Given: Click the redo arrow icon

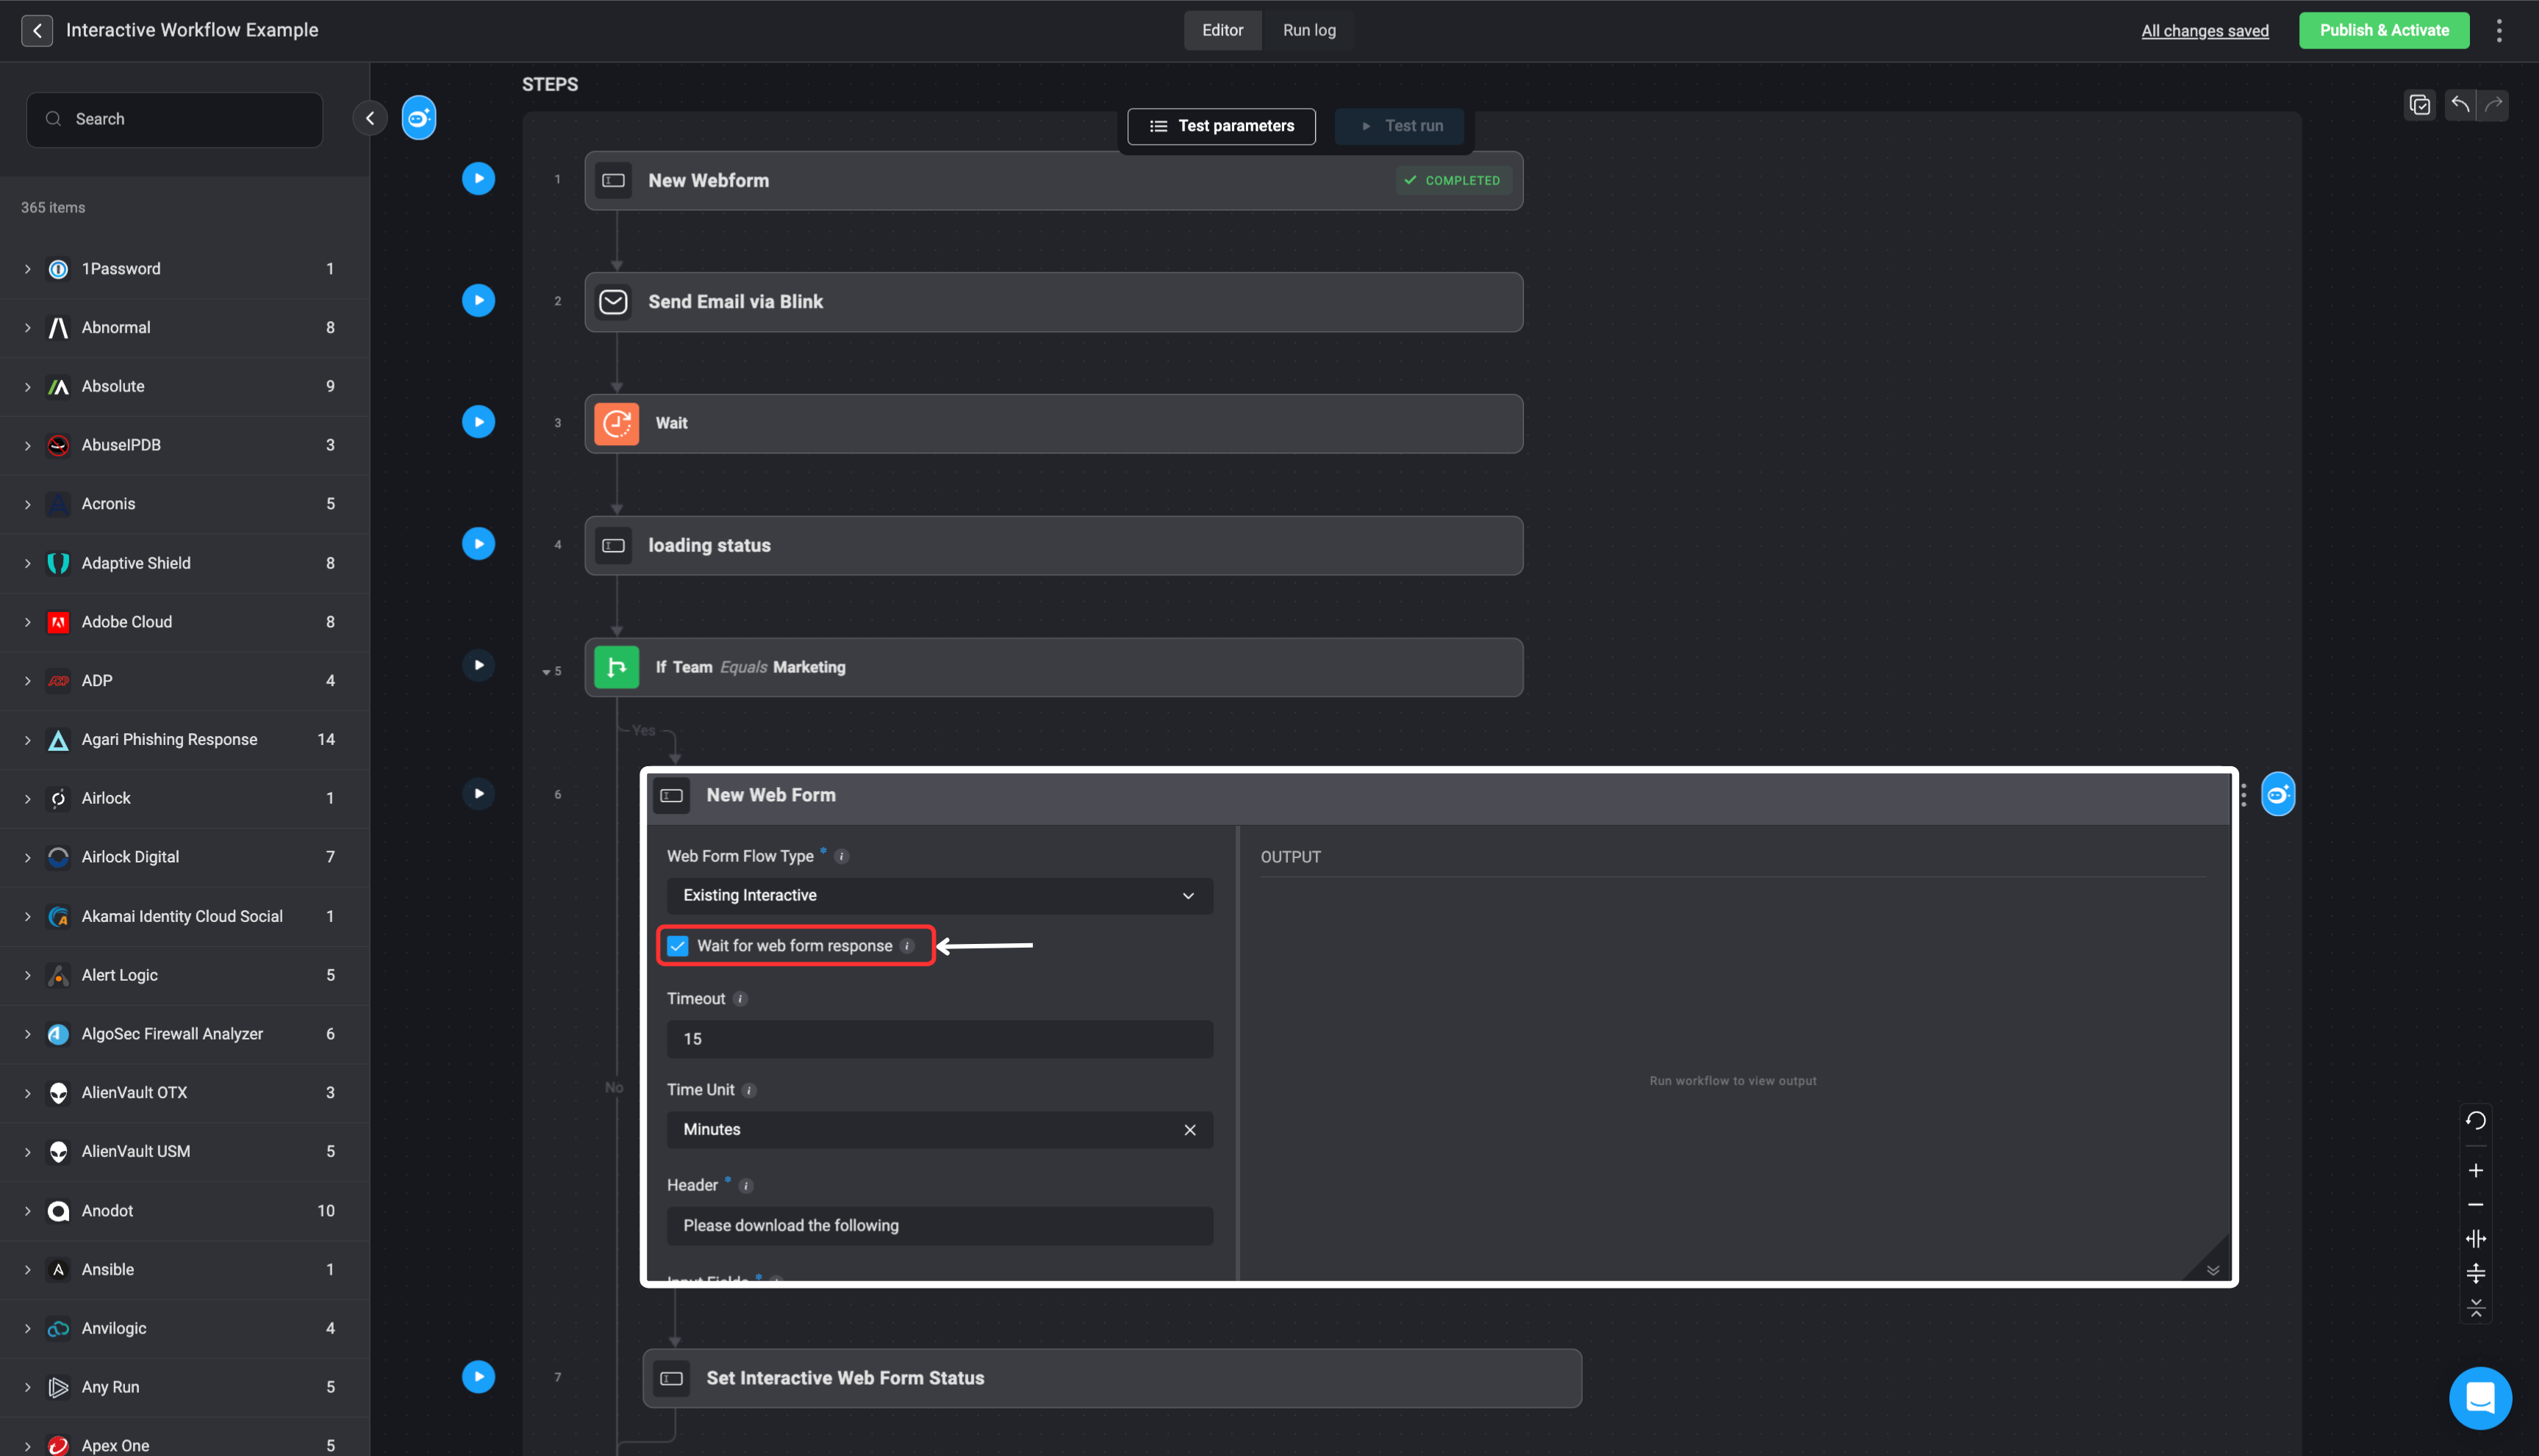Looking at the screenshot, I should [x=2494, y=104].
